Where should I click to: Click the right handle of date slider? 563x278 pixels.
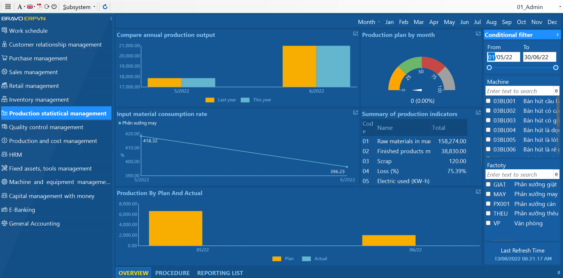point(556,68)
